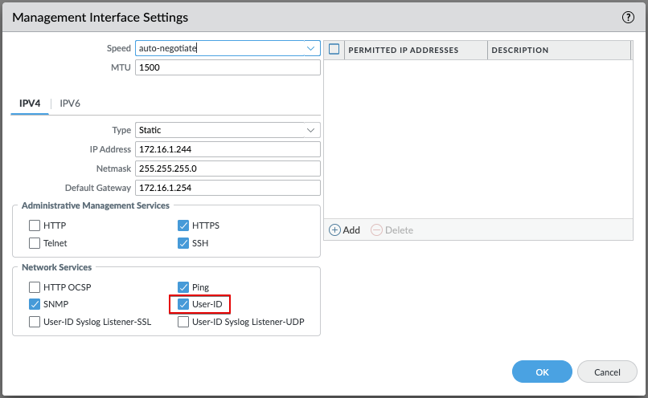The image size is (648, 398).
Task: Open the Type dropdown showing Static
Action: pos(311,130)
